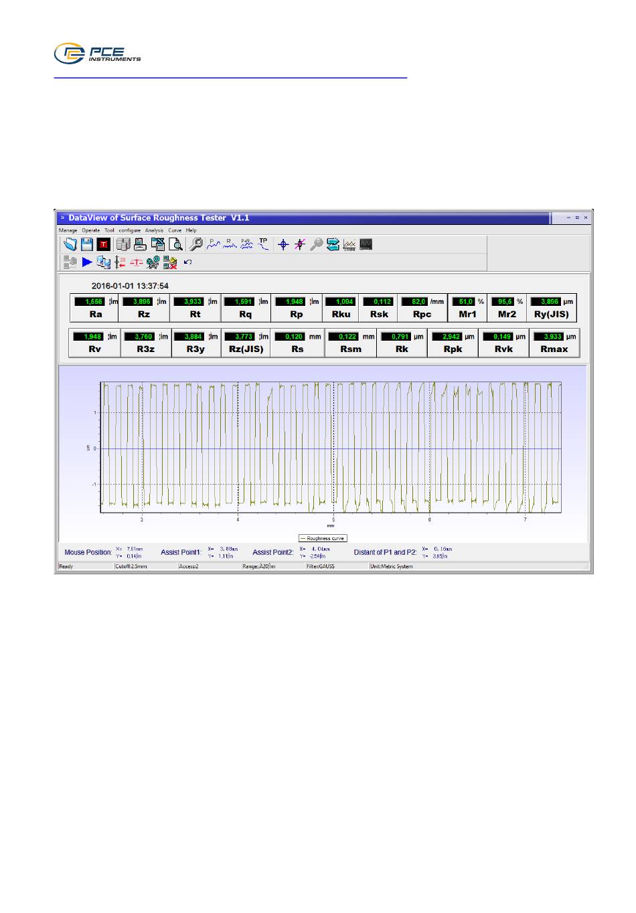Click the wrench settings icon
Screen dimensions: 636x913
tap(195, 244)
